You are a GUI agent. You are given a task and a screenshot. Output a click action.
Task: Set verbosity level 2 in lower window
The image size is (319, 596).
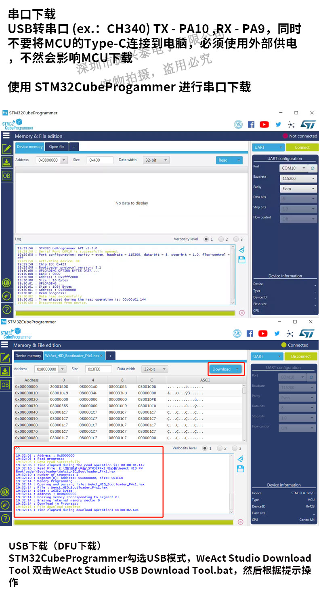pyautogui.click(x=220, y=448)
